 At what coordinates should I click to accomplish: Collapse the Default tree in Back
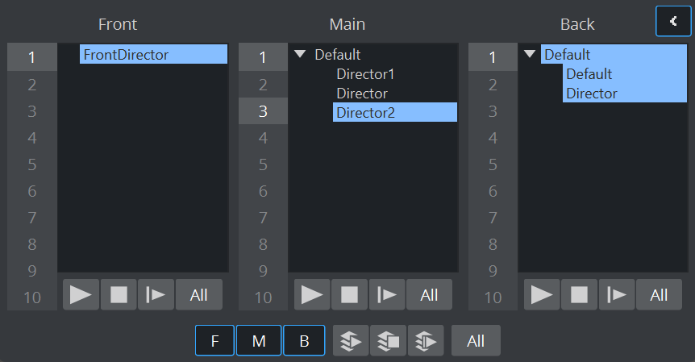point(530,55)
